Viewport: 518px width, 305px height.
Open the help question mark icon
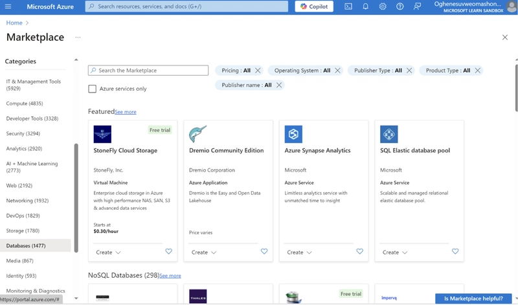click(400, 6)
